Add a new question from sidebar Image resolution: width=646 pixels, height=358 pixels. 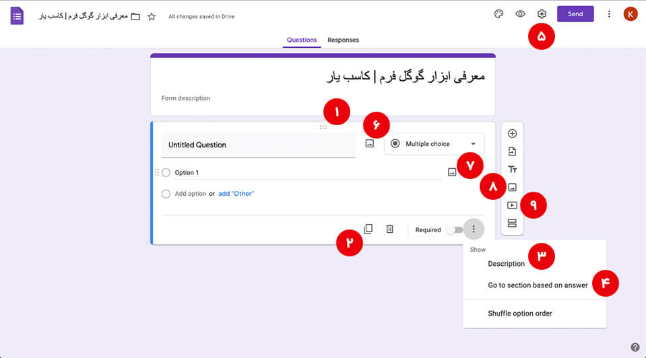click(512, 134)
